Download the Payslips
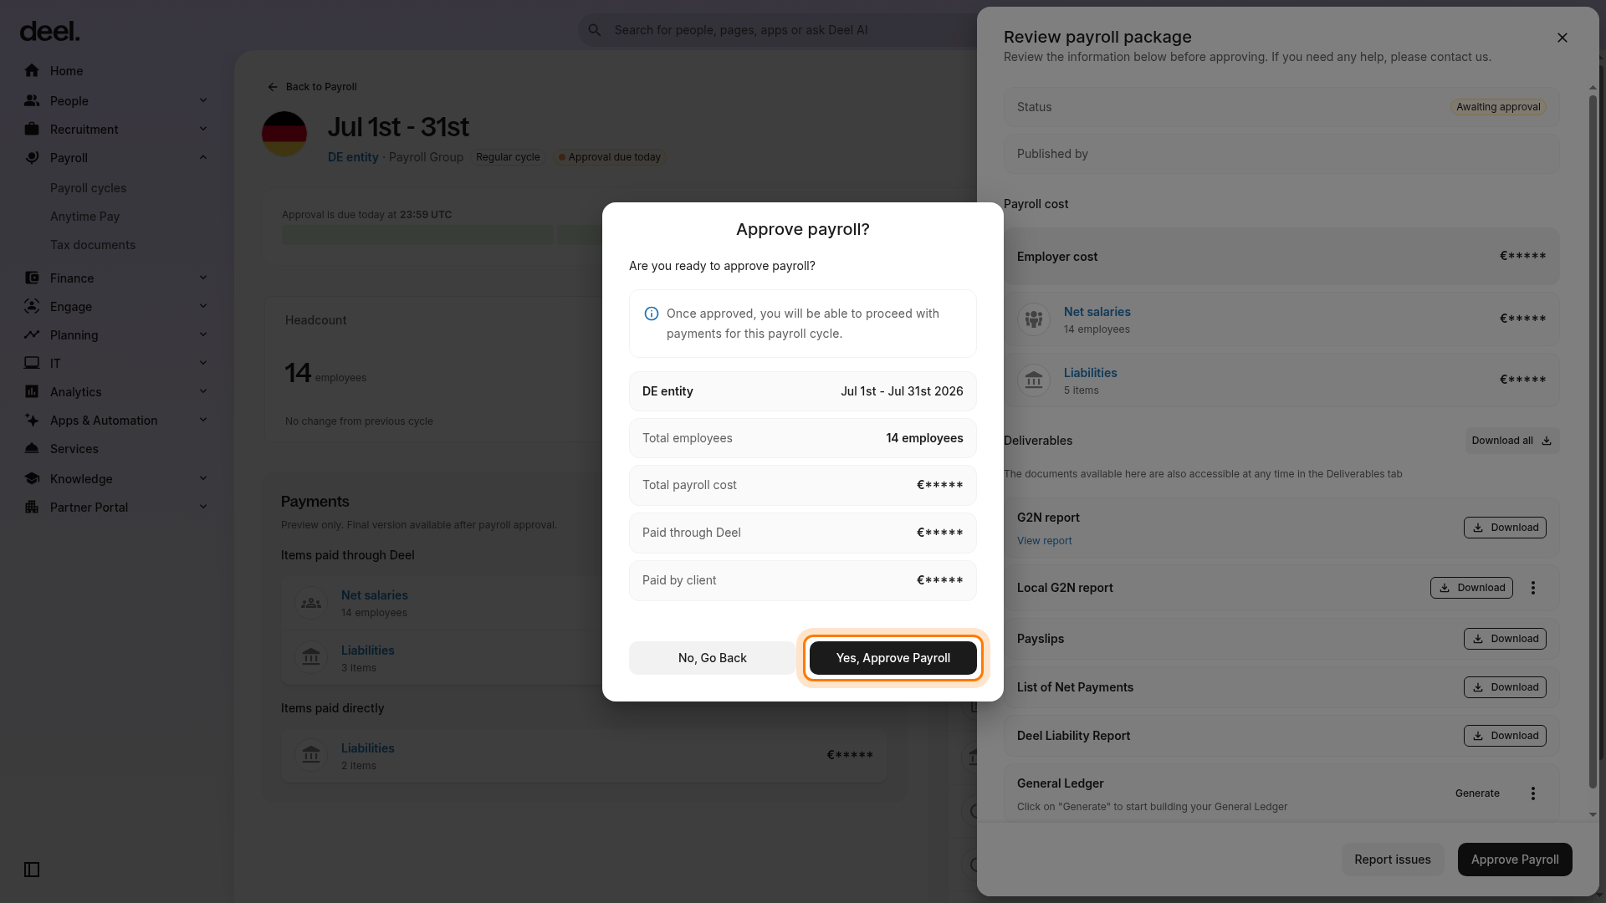1606x903 pixels. [x=1505, y=639]
